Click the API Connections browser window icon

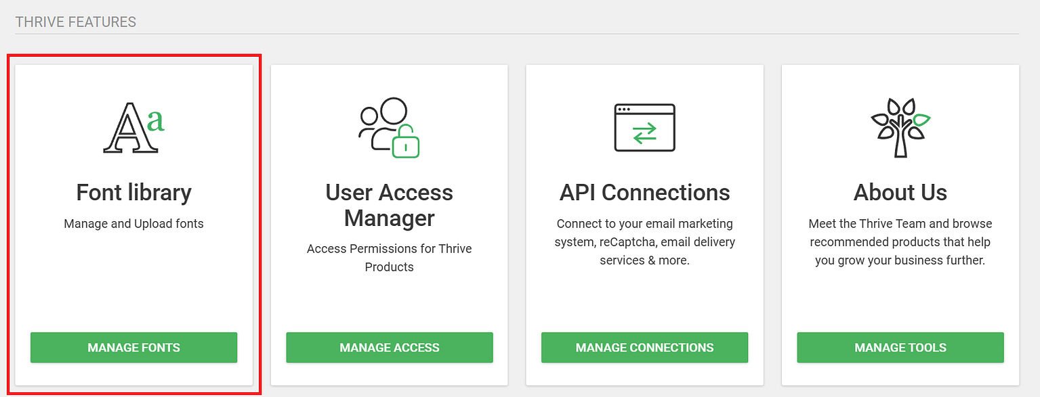click(x=644, y=127)
